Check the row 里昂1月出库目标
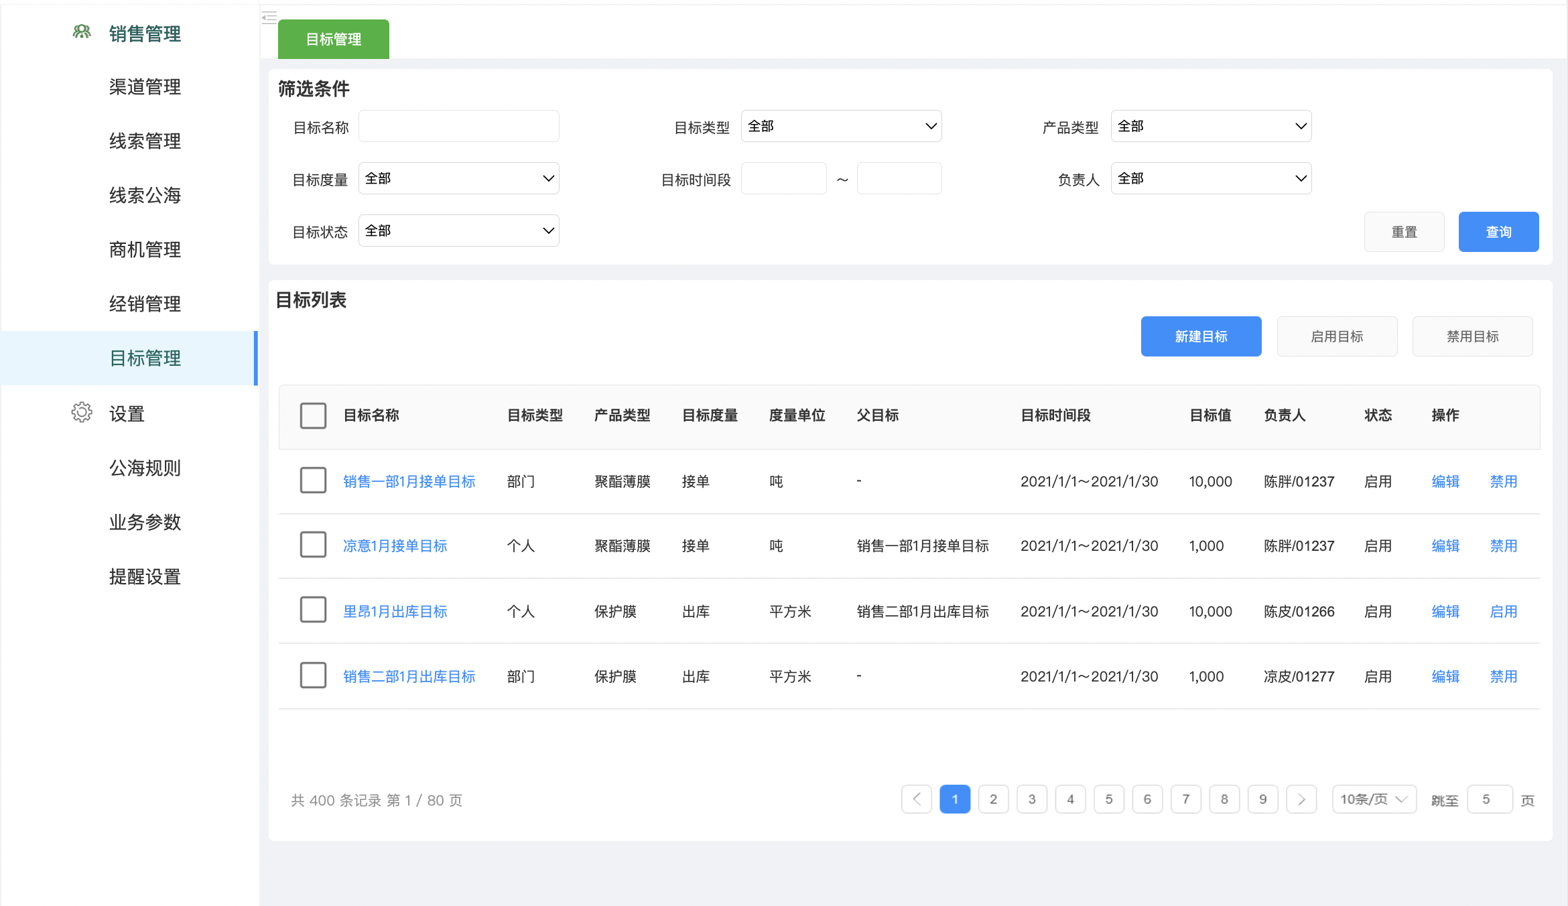Image resolution: width=1568 pixels, height=906 pixels. pyautogui.click(x=313, y=610)
